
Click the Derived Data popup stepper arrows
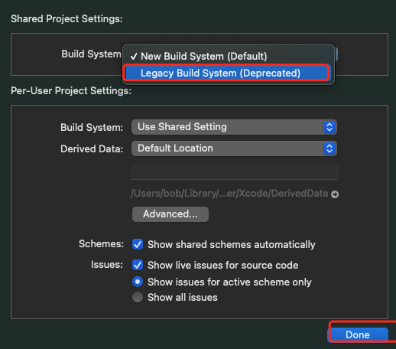point(329,148)
